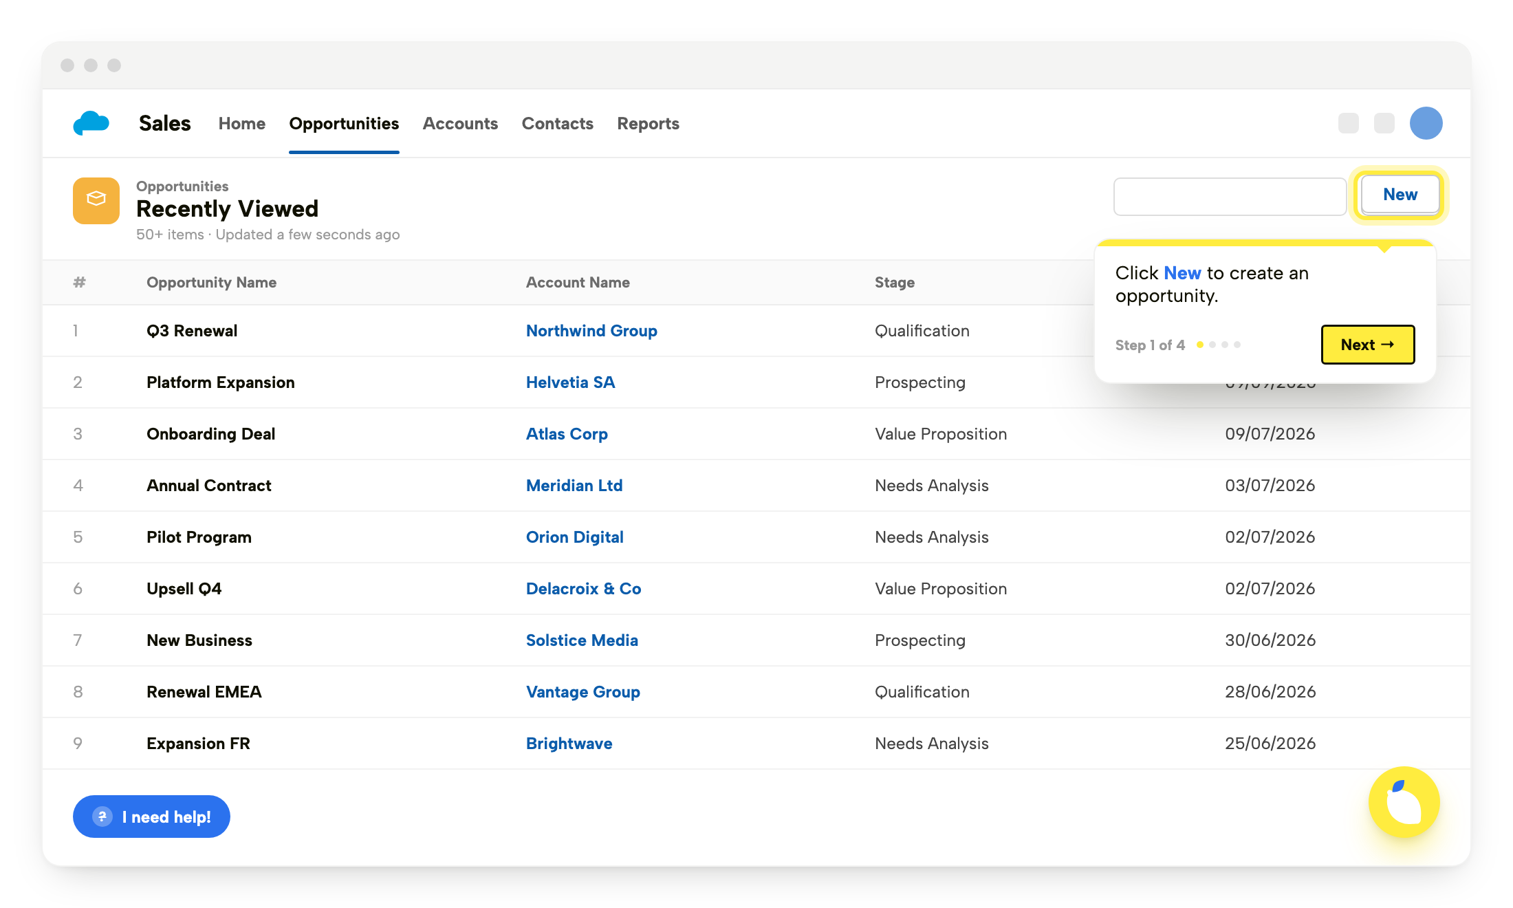Screen dimensions: 1513x908
Task: Click the 25/06/2026 date in Expansion FR row
Action: click(x=1270, y=744)
